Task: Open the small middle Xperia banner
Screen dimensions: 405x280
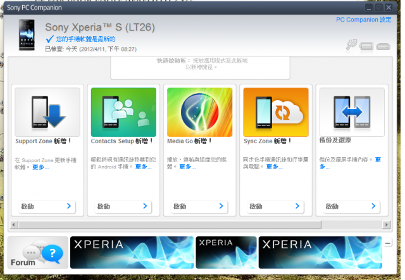Action: pyautogui.click(x=227, y=252)
